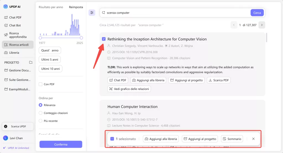Open the Suite Gestione... project
Screen dimensions: 283x153
[18, 80]
